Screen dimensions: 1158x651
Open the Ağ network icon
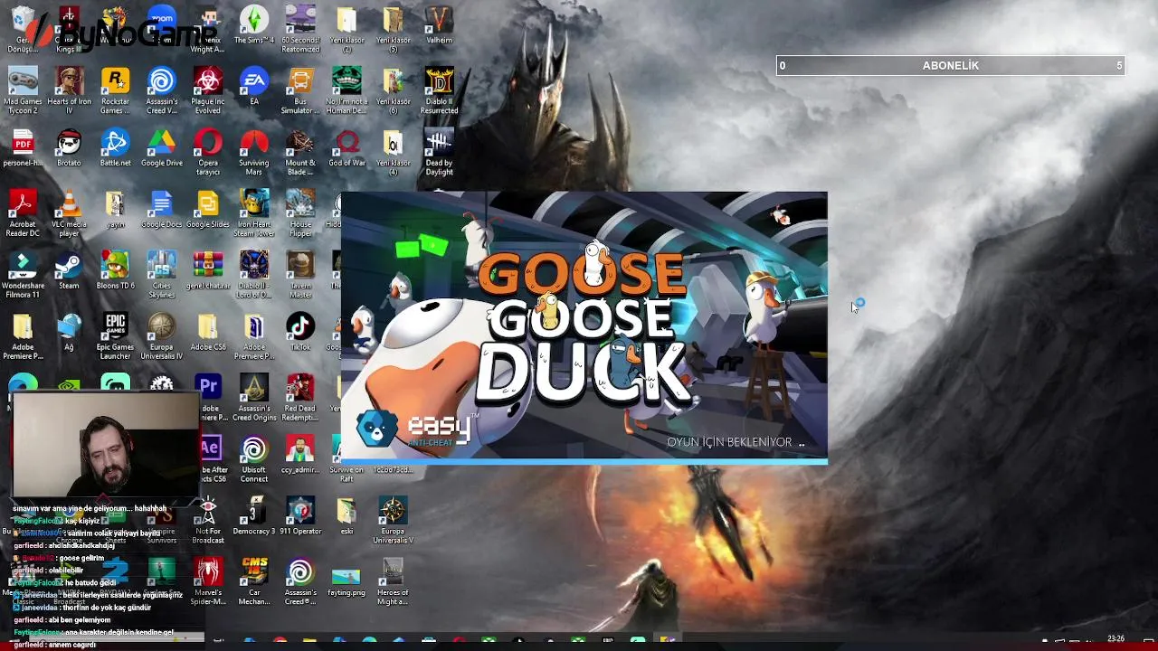69,332
